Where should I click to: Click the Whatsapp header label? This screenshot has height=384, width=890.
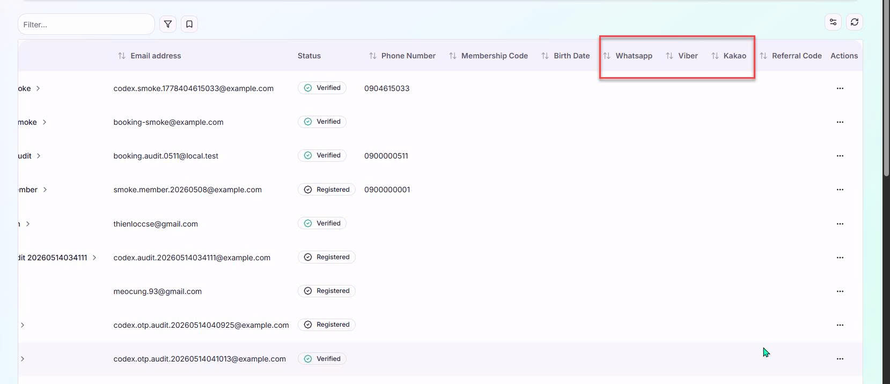pyautogui.click(x=634, y=56)
